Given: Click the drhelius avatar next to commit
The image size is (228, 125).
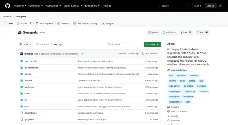Looking at the screenshot, I should (22, 54).
